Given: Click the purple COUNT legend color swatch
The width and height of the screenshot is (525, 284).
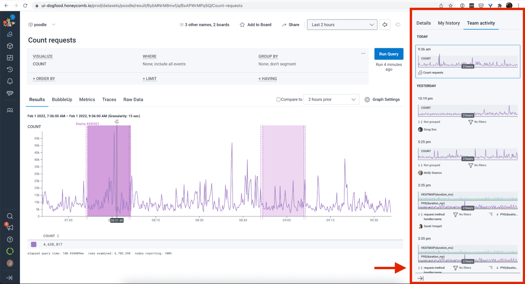Looking at the screenshot, I should tap(34, 244).
